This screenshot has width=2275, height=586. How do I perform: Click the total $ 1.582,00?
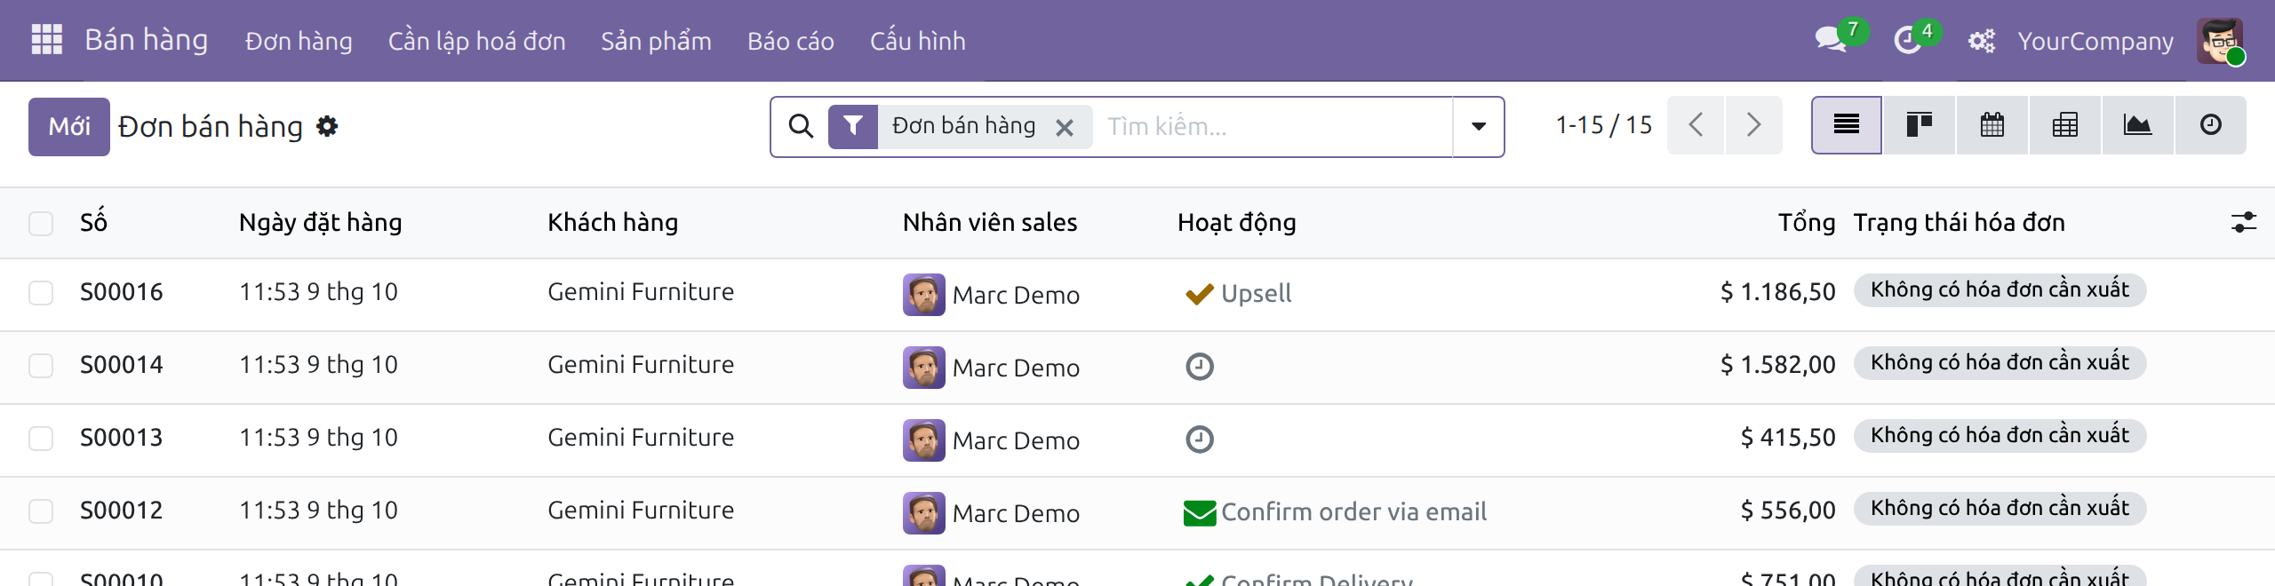pos(1777,365)
